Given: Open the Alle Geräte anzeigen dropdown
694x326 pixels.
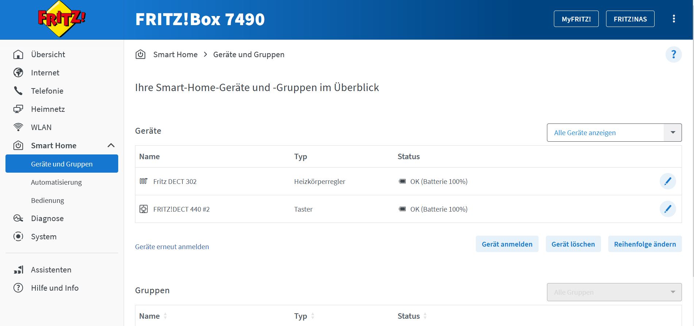Looking at the screenshot, I should (x=614, y=133).
